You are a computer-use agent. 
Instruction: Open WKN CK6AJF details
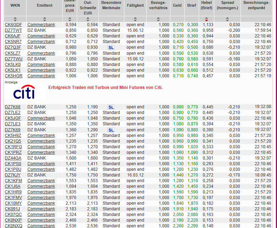pos(13,36)
